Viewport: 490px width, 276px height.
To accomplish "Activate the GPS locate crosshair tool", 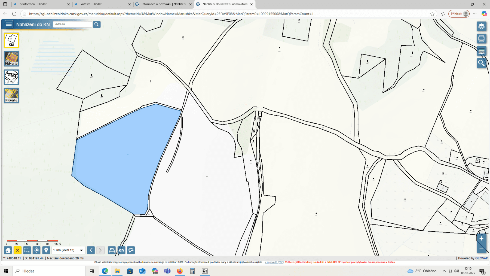I will [x=36, y=250].
